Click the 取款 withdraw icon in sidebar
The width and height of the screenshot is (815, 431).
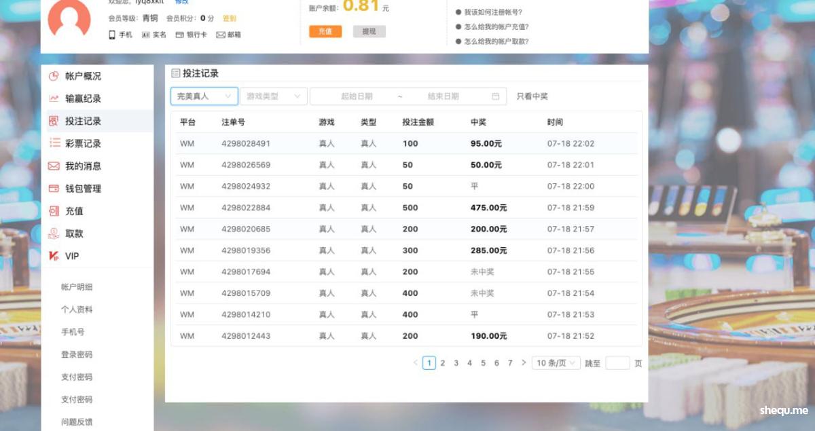[x=54, y=233]
